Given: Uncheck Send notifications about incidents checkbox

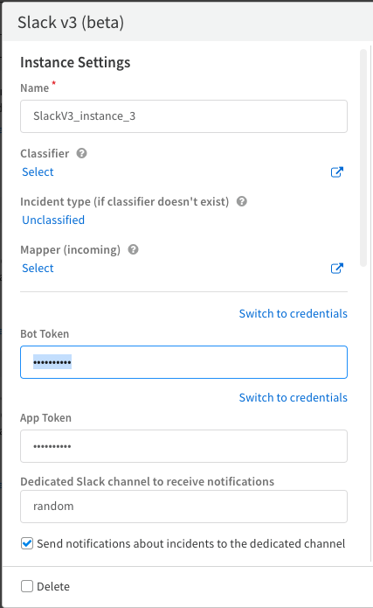Looking at the screenshot, I should pyautogui.click(x=27, y=543).
